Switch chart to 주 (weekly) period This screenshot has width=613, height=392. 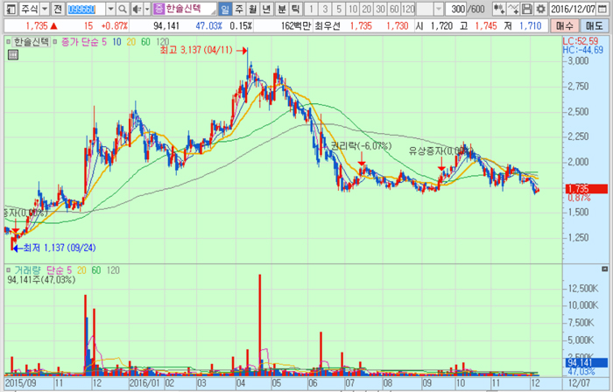[x=239, y=9]
